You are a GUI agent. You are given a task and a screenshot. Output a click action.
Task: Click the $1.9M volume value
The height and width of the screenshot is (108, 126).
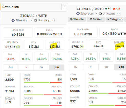9,91
